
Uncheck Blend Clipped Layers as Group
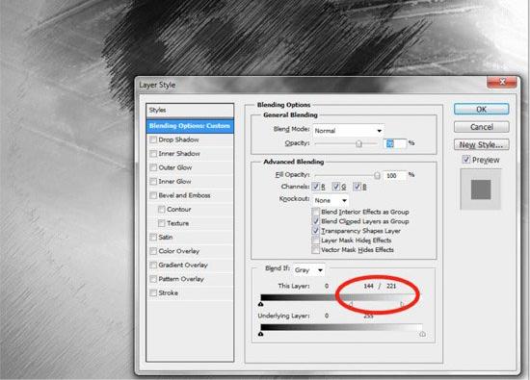pos(315,221)
